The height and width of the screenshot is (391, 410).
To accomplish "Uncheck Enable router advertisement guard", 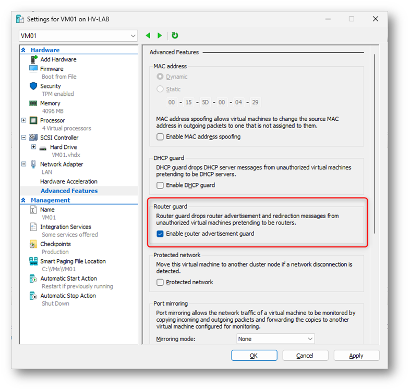I will click(x=160, y=234).
